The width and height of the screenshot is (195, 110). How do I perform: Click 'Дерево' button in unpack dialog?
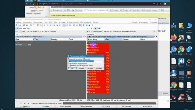(x=81, y=68)
